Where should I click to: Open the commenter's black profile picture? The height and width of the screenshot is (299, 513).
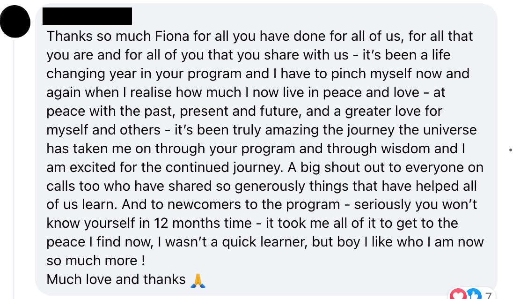click(x=17, y=20)
